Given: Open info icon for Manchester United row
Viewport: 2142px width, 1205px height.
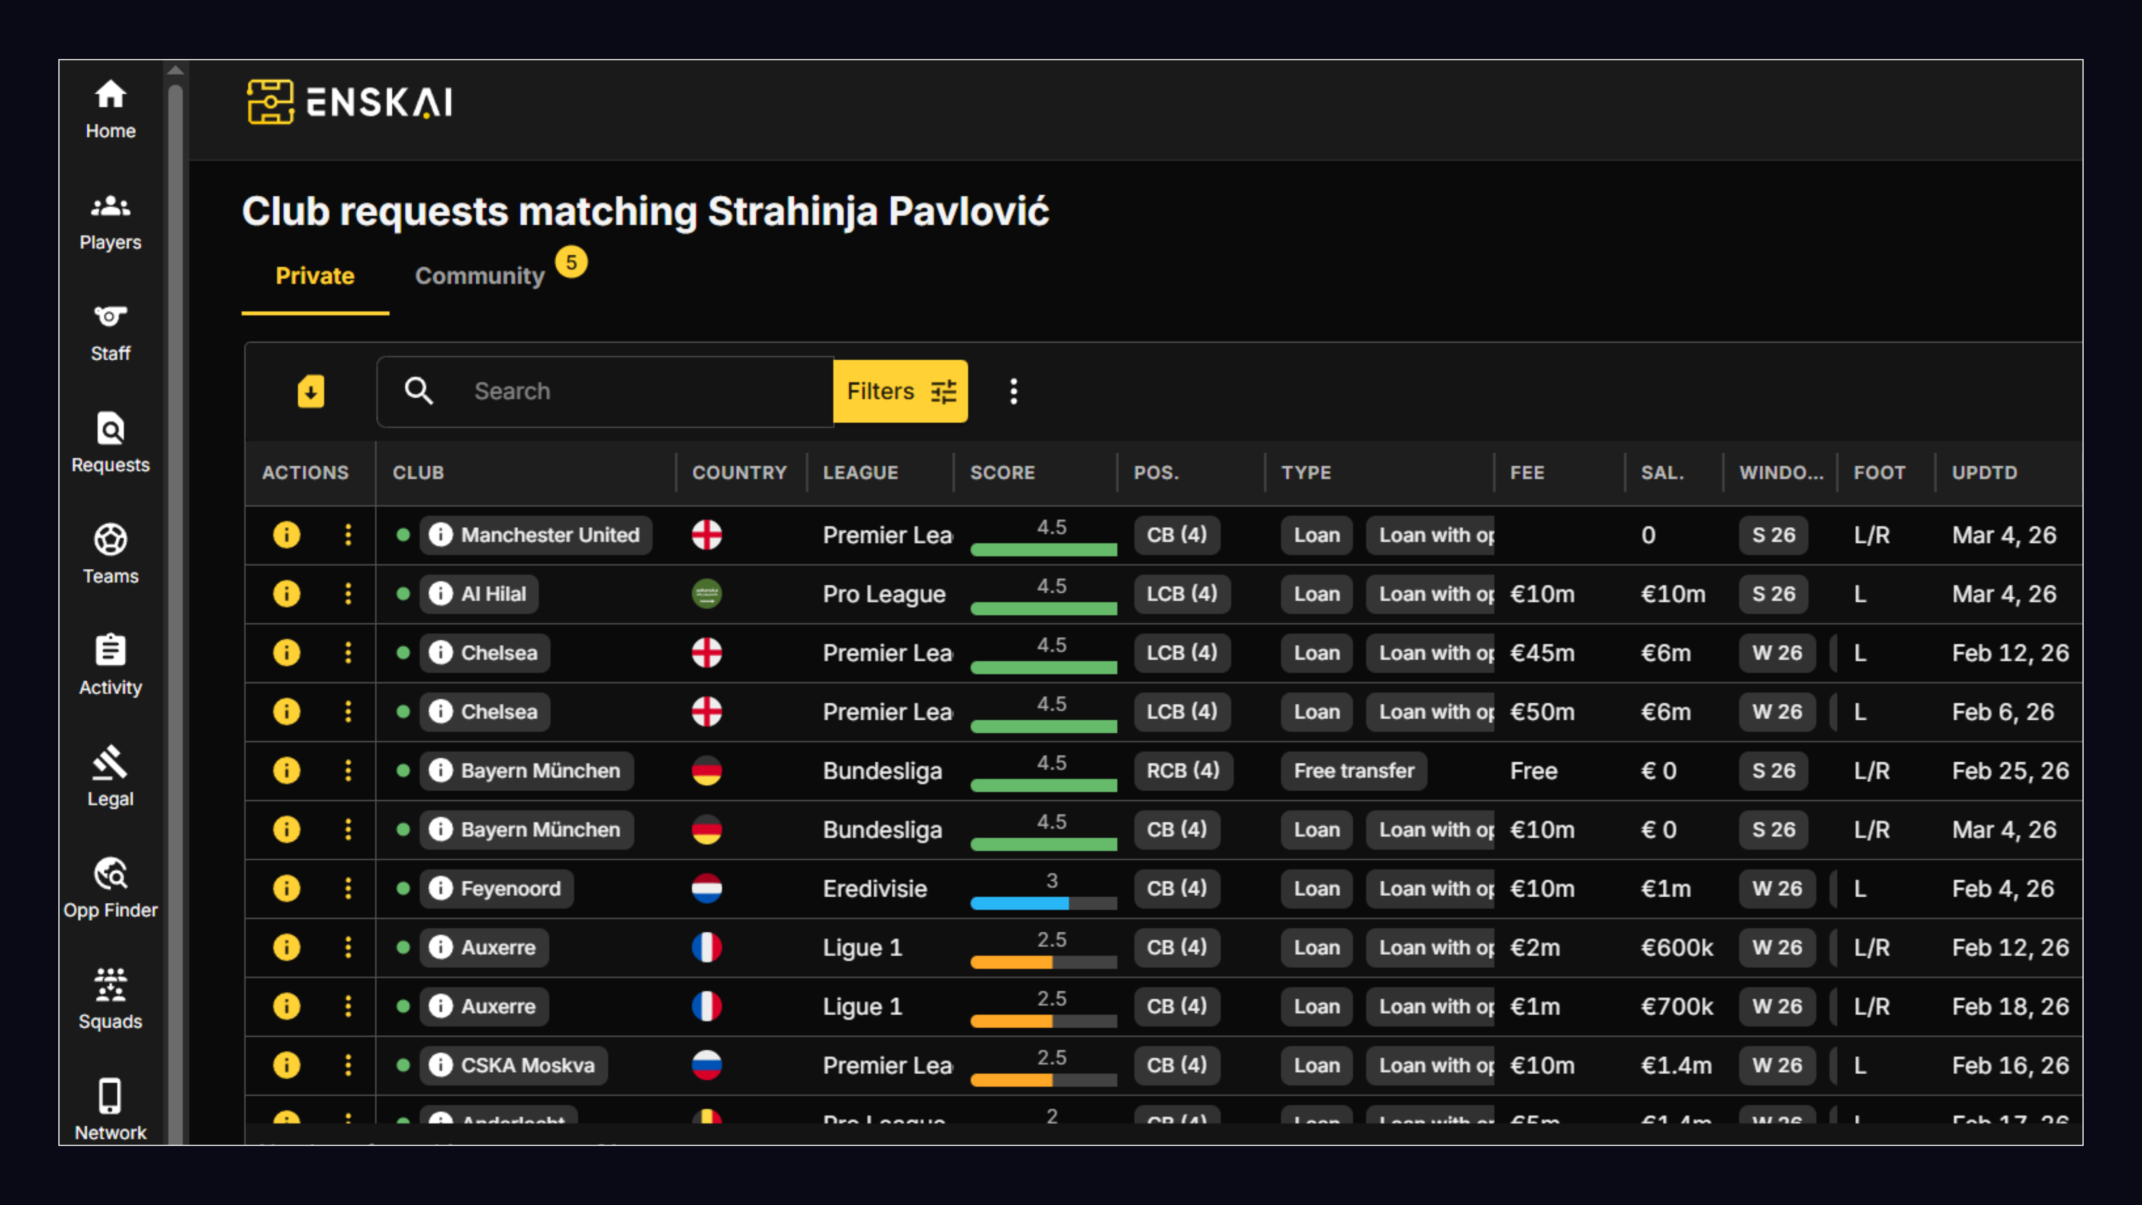Looking at the screenshot, I should pos(286,535).
